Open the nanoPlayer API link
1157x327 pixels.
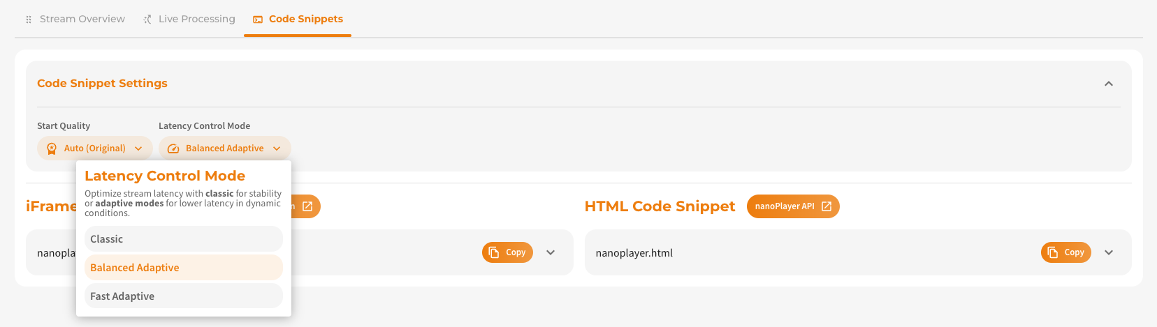(793, 206)
